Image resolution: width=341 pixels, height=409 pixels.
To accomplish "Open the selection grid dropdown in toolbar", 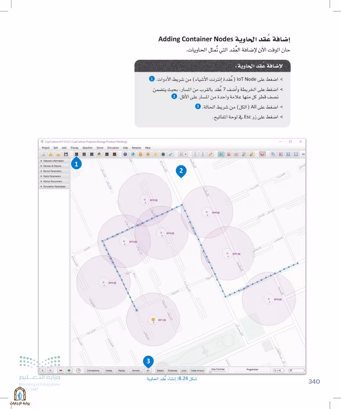I will point(183,154).
